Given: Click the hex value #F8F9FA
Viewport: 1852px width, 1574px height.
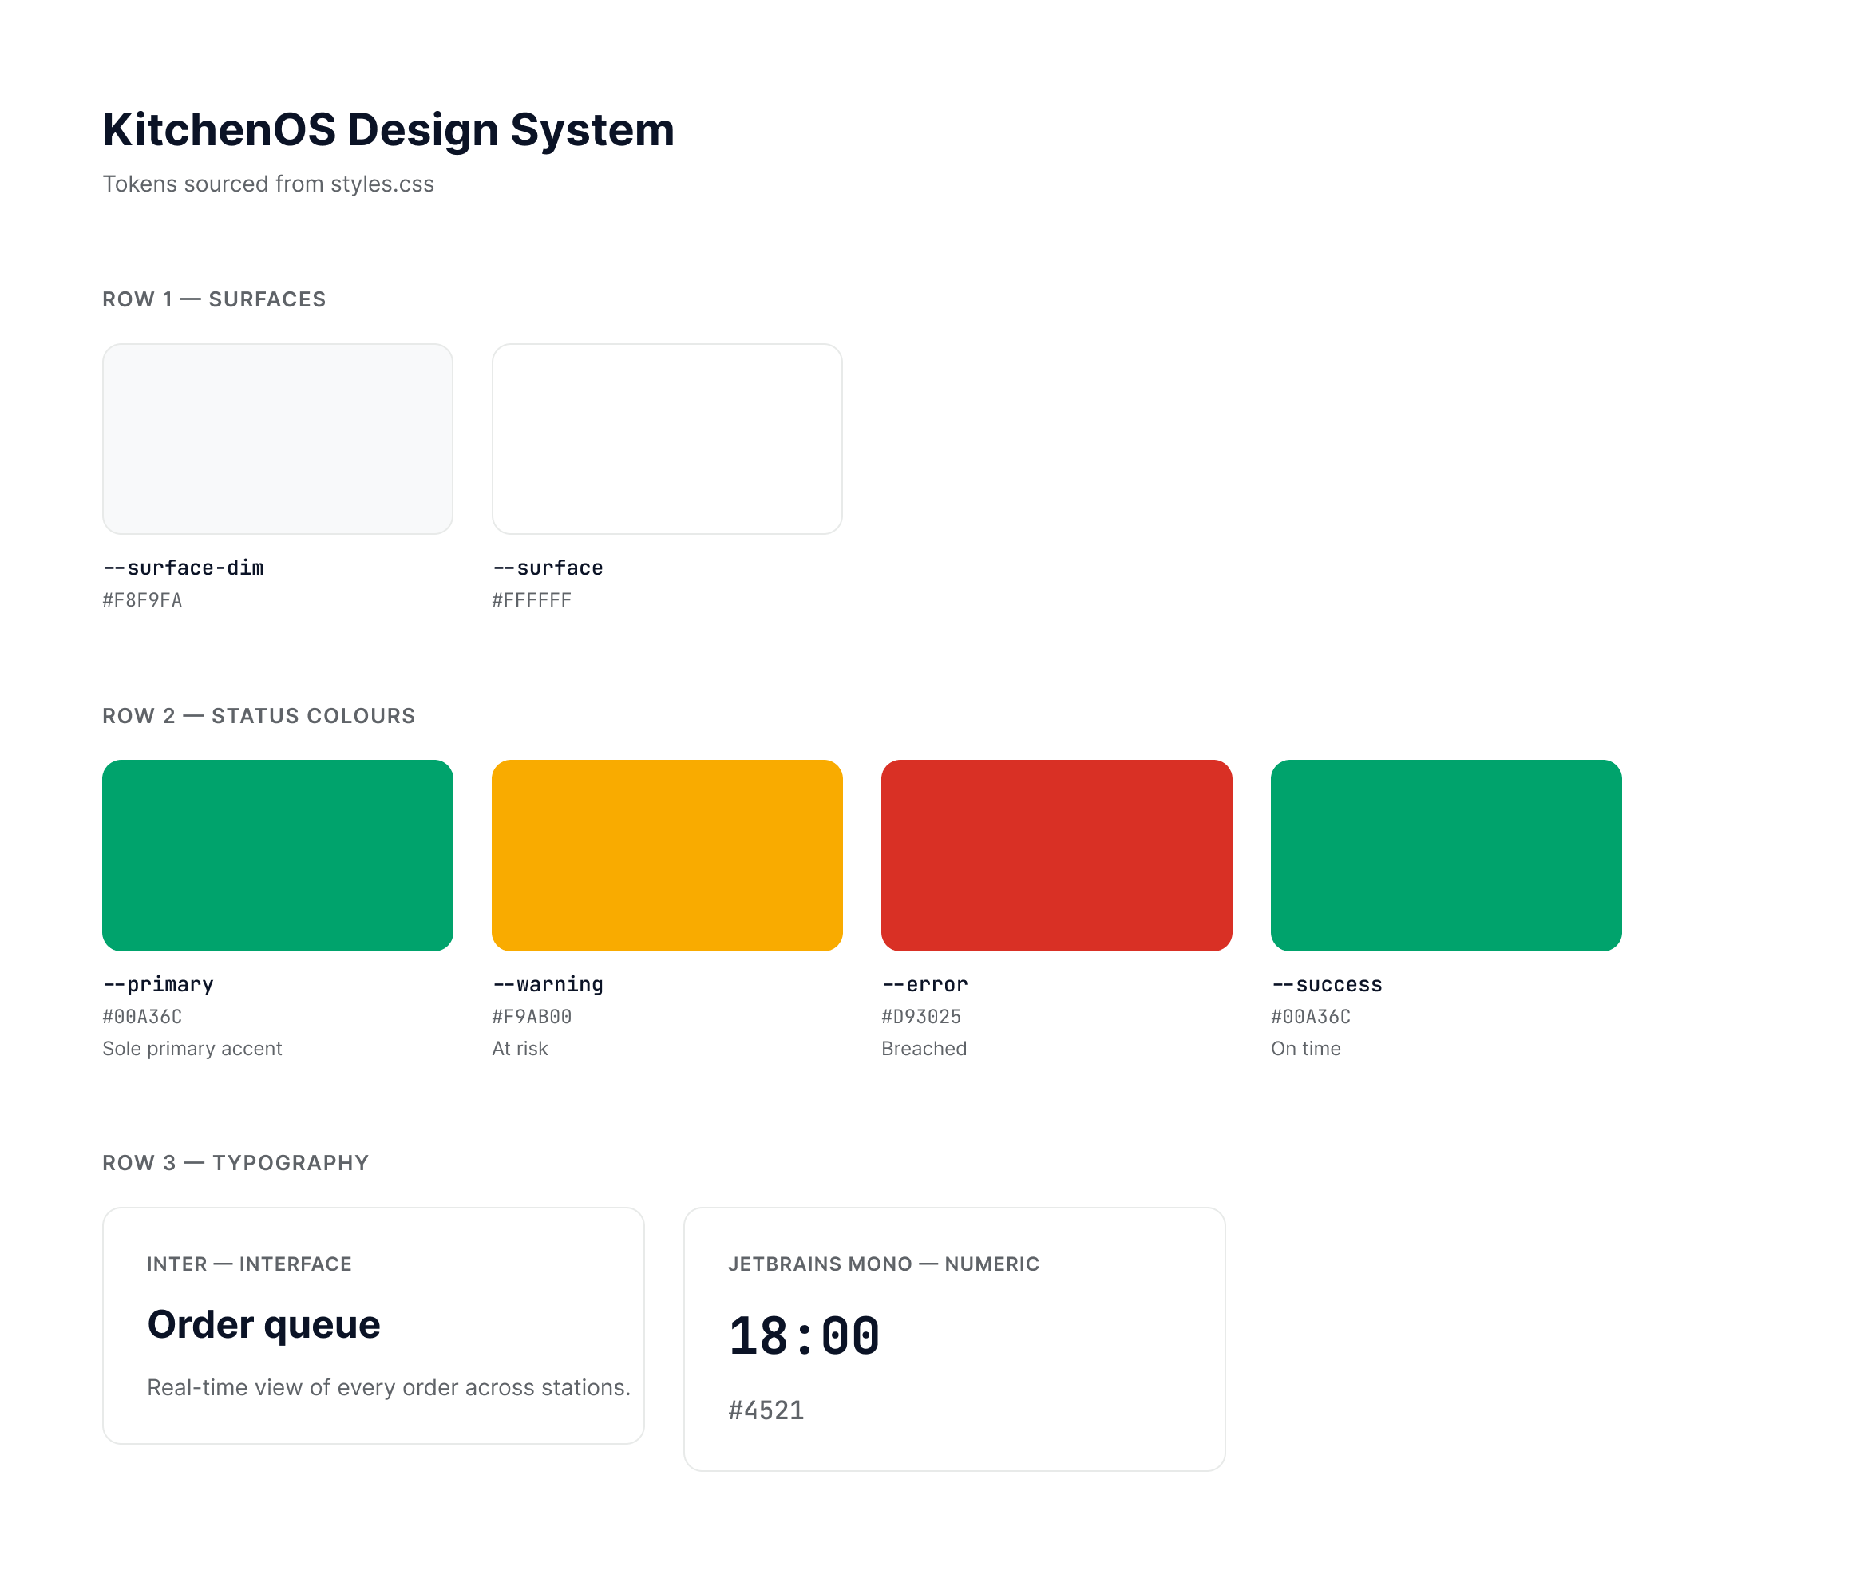Looking at the screenshot, I should (142, 599).
